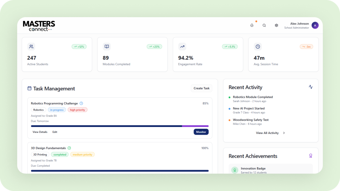Click the Active Students people icon
The image size is (340, 191).
pyautogui.click(x=31, y=47)
